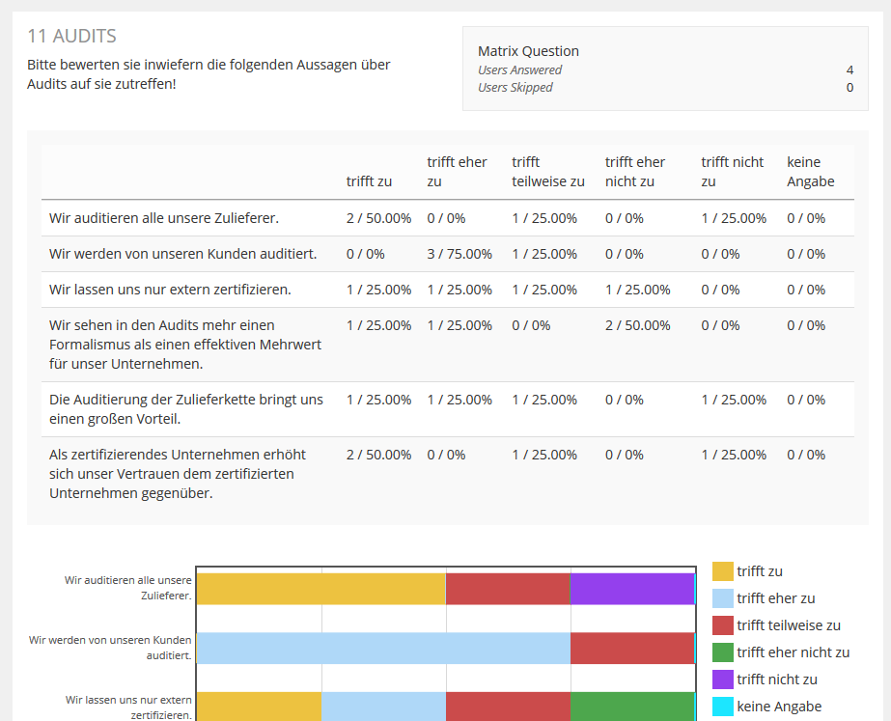Click the 'trifft eher nicht zu' column header
Image resolution: width=891 pixels, height=721 pixels.
[x=634, y=172]
